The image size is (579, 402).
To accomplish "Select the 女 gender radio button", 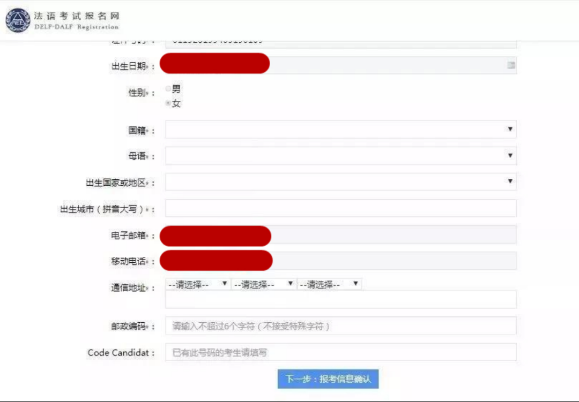I will pyautogui.click(x=168, y=103).
